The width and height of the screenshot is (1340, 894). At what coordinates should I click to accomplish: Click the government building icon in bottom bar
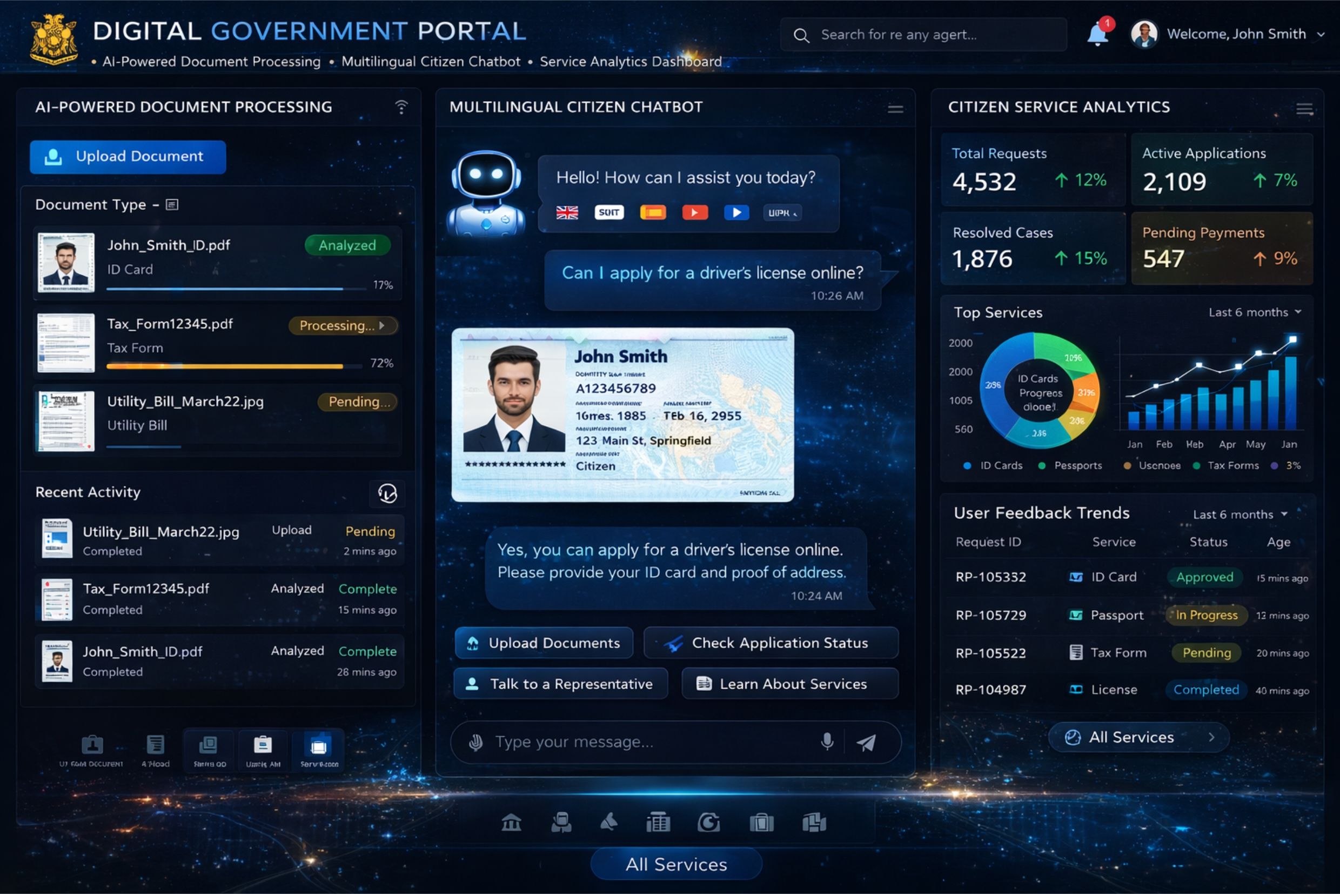tap(511, 822)
